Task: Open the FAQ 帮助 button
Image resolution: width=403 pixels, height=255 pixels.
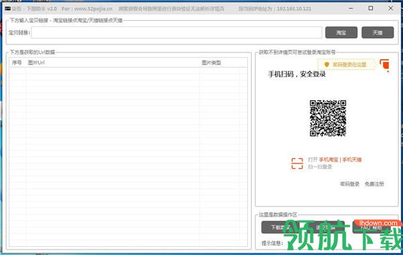Action: [371, 227]
